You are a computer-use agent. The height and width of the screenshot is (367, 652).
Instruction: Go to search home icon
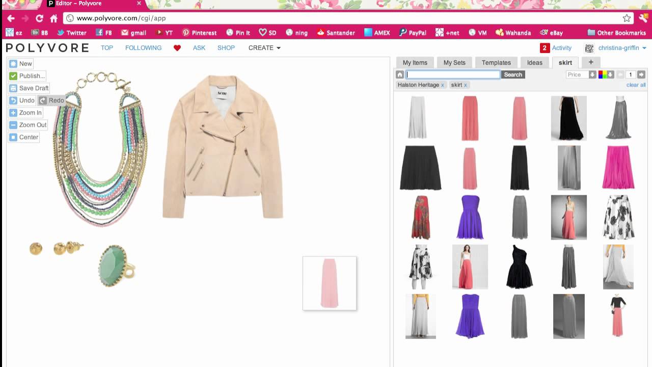pos(400,74)
